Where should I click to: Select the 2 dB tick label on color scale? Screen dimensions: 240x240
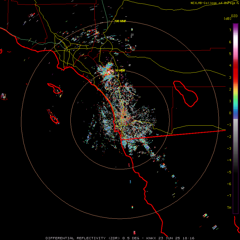(230, 89)
